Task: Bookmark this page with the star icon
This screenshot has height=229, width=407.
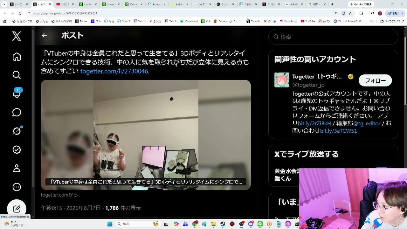Action: (x=350, y=13)
